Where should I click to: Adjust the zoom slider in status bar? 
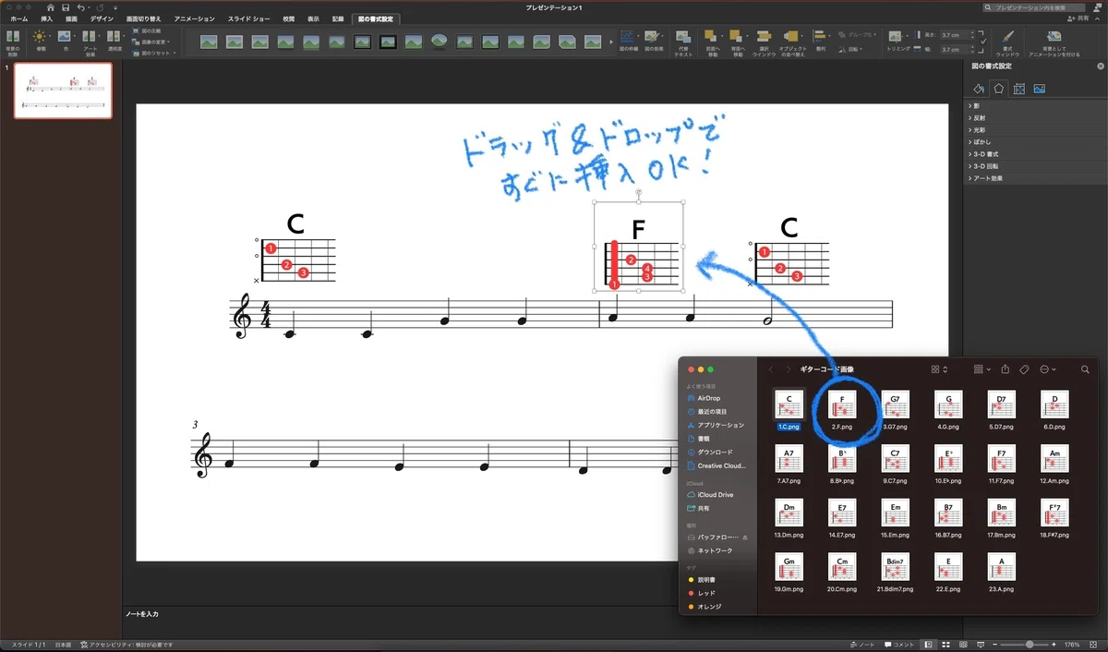pos(1030,644)
